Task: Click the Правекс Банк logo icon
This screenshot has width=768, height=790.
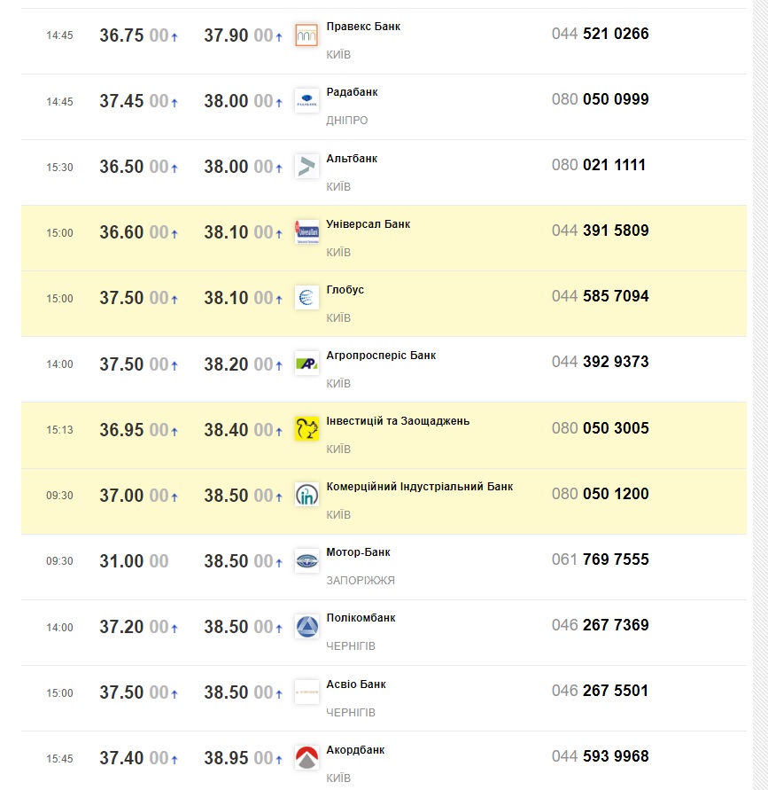Action: pos(306,35)
